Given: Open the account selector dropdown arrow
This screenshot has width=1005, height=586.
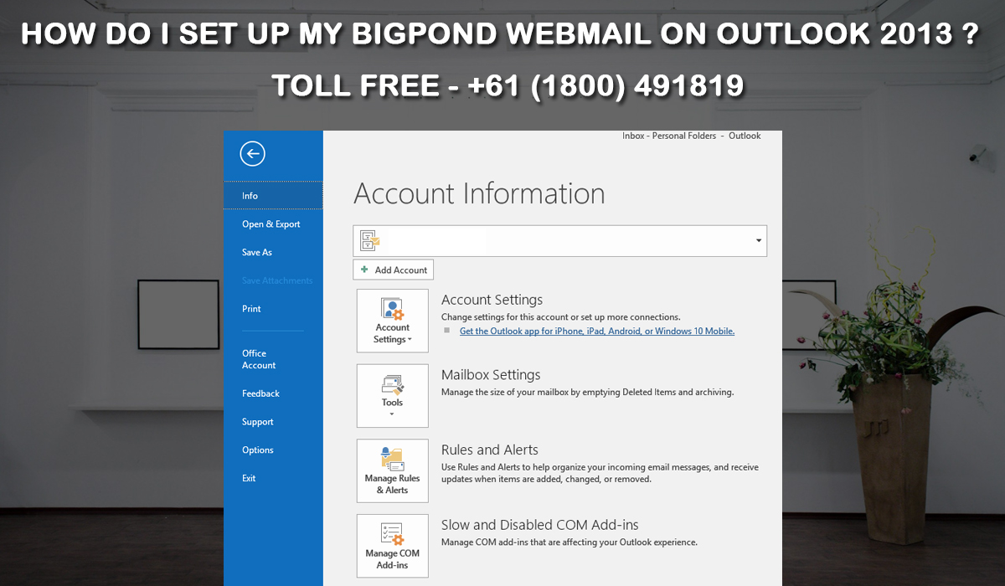Looking at the screenshot, I should [759, 240].
